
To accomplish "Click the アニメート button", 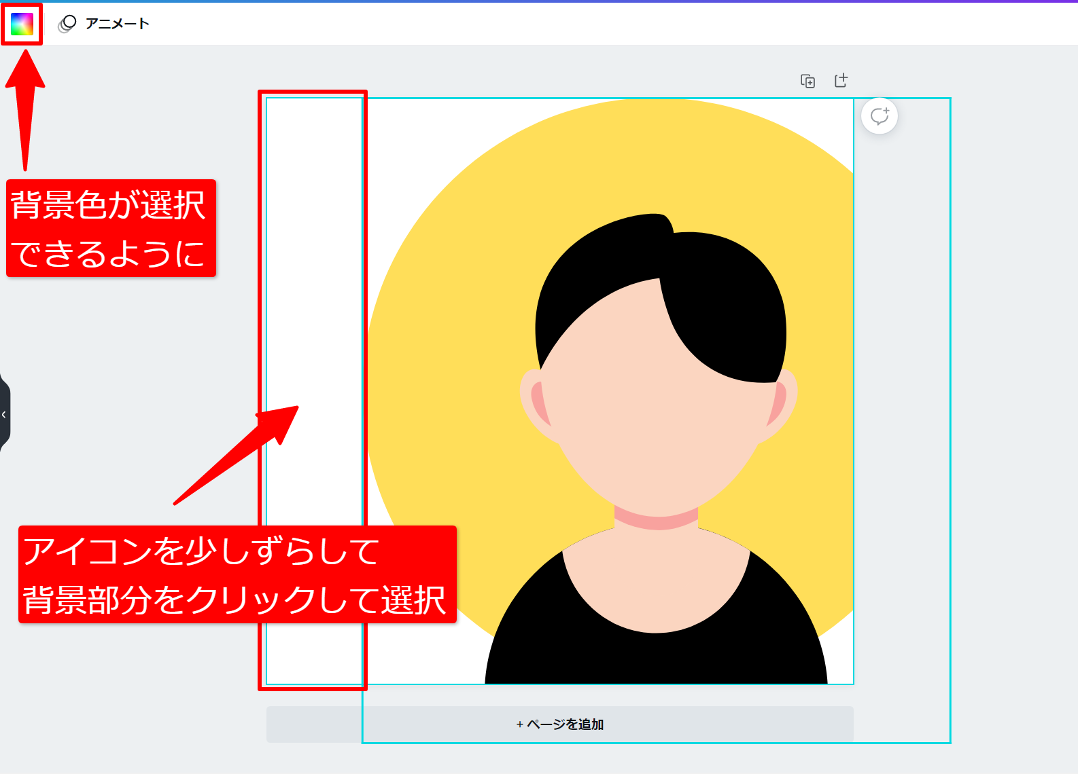I will point(104,24).
